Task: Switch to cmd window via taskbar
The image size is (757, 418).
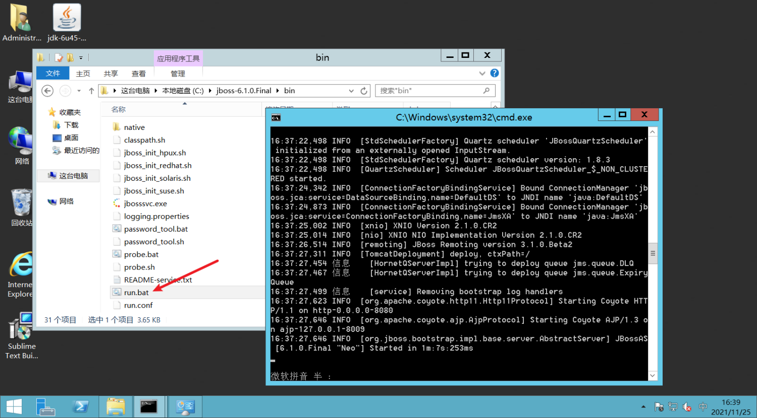Action: coord(149,407)
